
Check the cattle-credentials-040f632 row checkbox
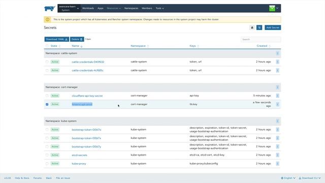47,62
